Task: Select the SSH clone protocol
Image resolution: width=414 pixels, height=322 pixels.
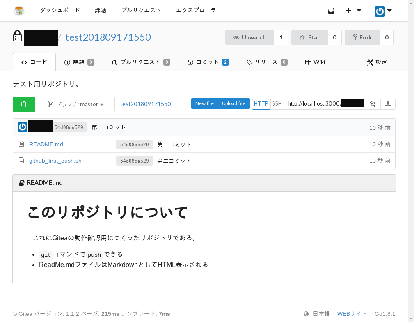Action: (x=277, y=103)
